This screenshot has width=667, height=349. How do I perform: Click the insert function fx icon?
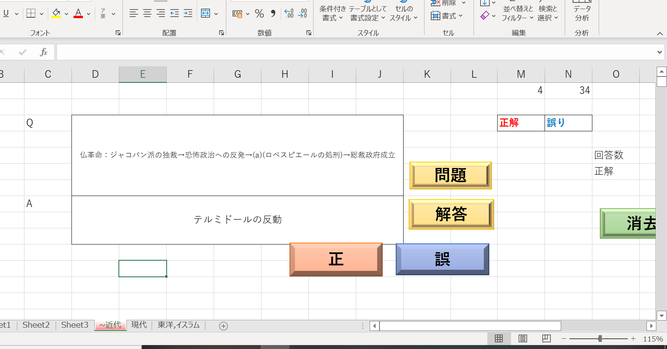pos(43,52)
